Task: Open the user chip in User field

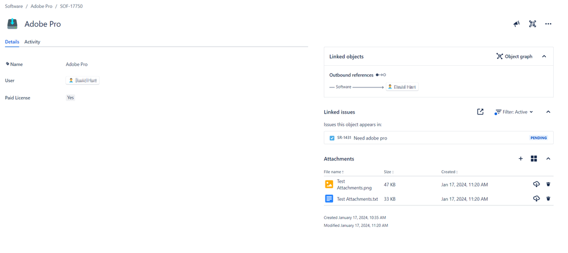Action: (x=83, y=81)
